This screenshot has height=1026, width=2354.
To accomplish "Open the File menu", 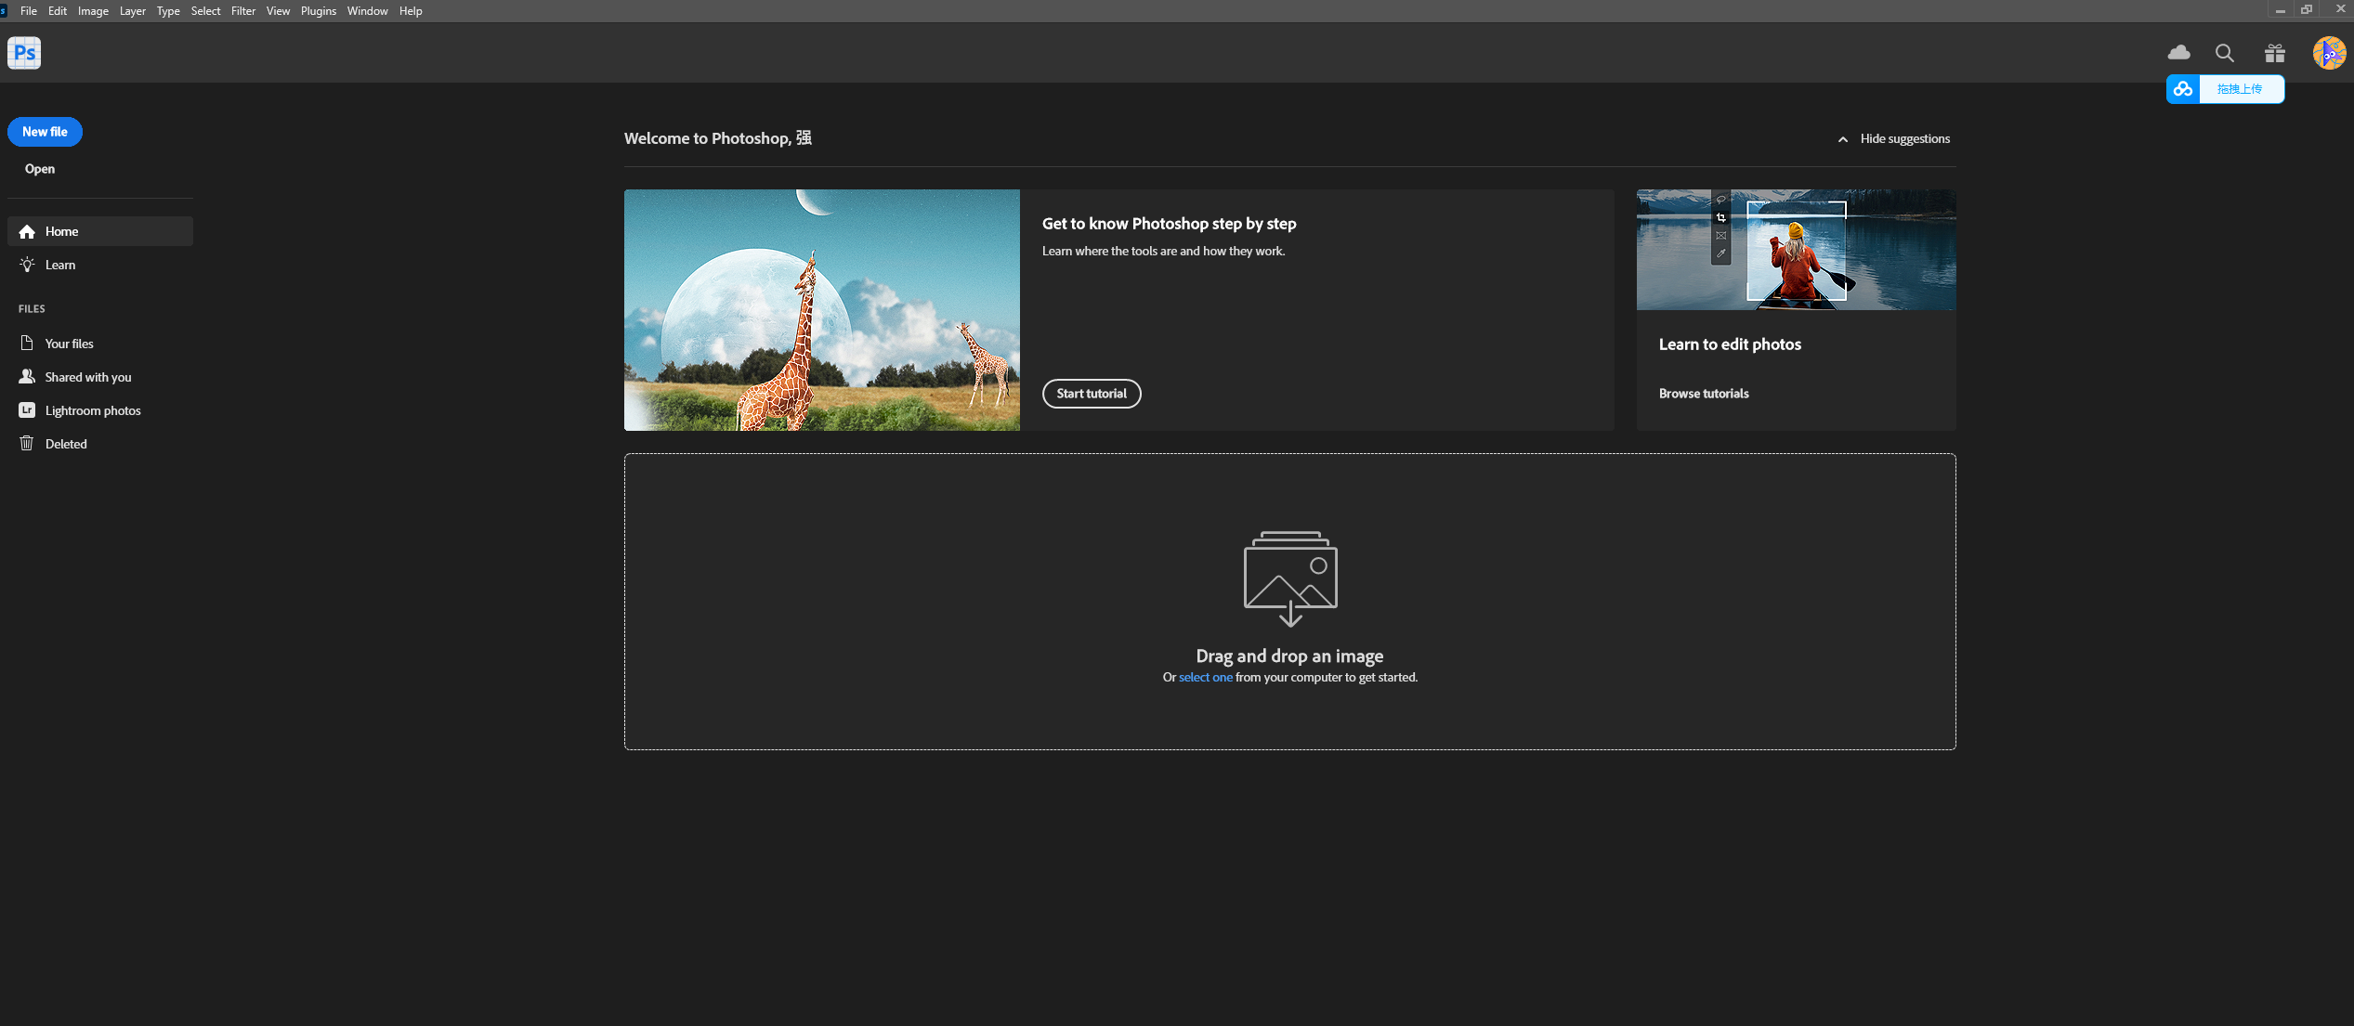I will coord(29,11).
